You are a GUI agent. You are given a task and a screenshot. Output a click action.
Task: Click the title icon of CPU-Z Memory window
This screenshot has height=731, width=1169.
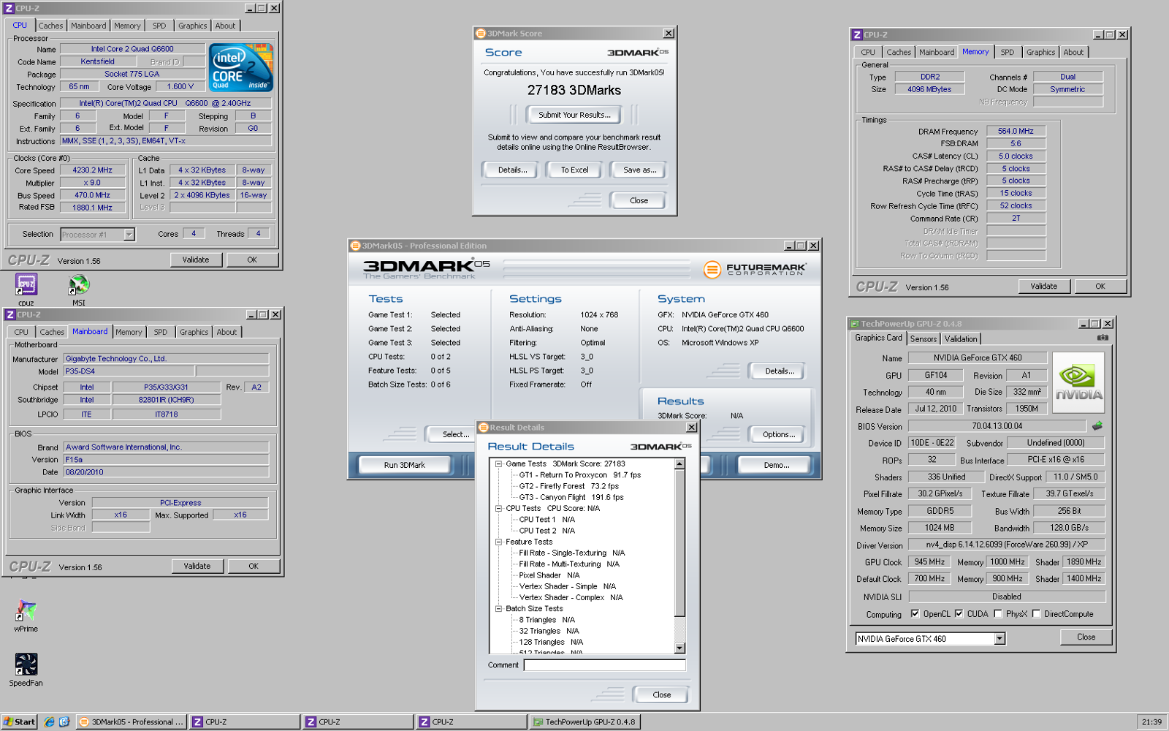coord(857,34)
